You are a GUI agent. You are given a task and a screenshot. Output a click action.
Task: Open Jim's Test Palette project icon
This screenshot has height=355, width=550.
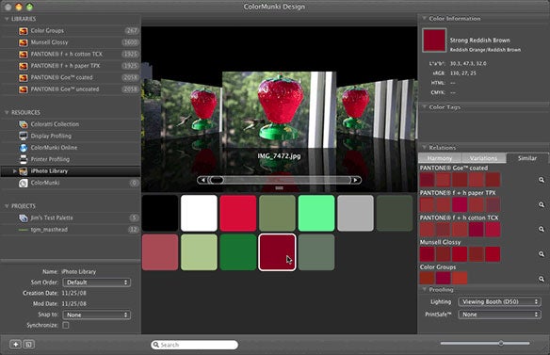click(x=24, y=218)
